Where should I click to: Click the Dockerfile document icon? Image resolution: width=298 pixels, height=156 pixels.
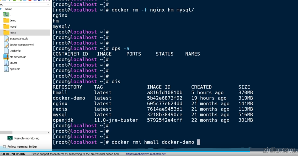(x=6, y=51)
